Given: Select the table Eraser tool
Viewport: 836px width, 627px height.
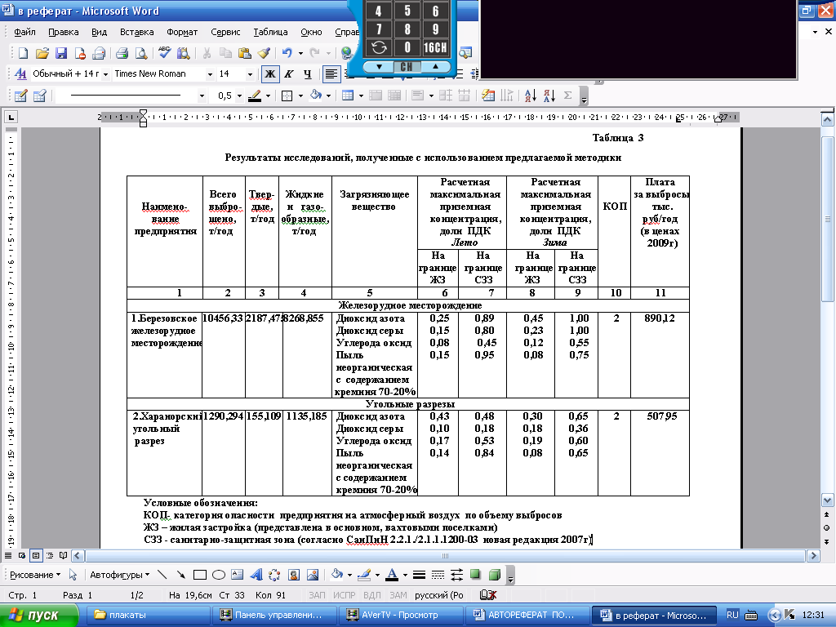Looking at the screenshot, I should [x=39, y=96].
